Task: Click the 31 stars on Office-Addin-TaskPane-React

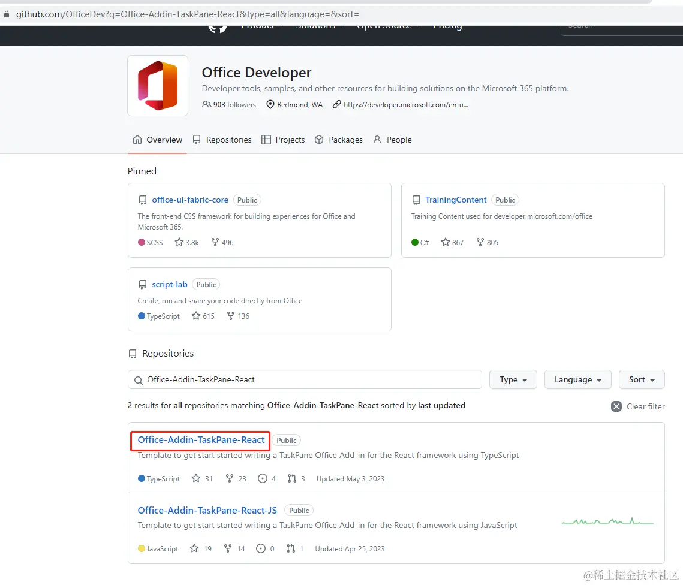Action: (202, 479)
